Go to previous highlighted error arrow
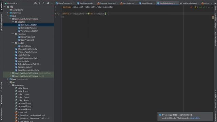The image size is (217, 122). tap(209, 7)
